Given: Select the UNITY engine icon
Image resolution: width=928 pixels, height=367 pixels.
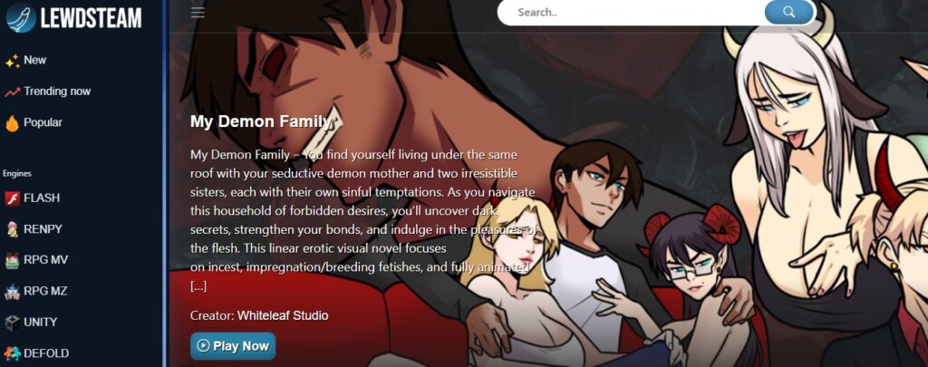Looking at the screenshot, I should (12, 323).
